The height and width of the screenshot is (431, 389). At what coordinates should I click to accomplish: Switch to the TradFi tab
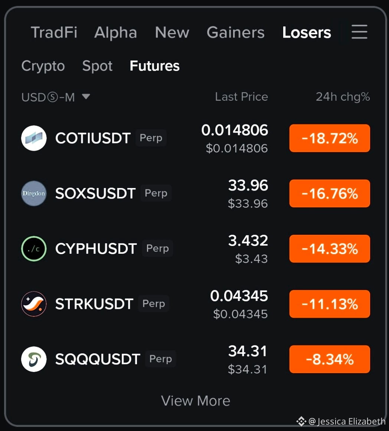[x=54, y=32]
